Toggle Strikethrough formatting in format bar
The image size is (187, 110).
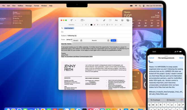pos(104,25)
